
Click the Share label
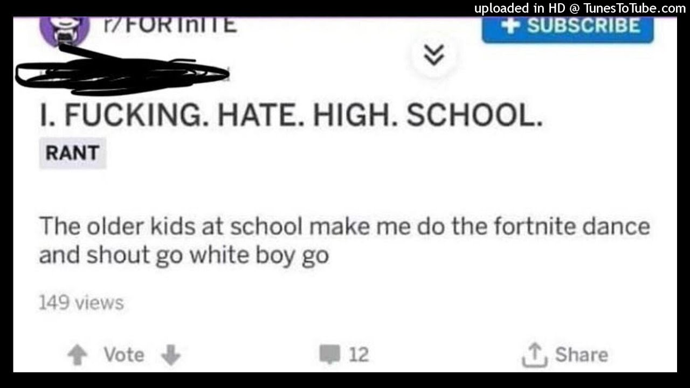pos(581,355)
